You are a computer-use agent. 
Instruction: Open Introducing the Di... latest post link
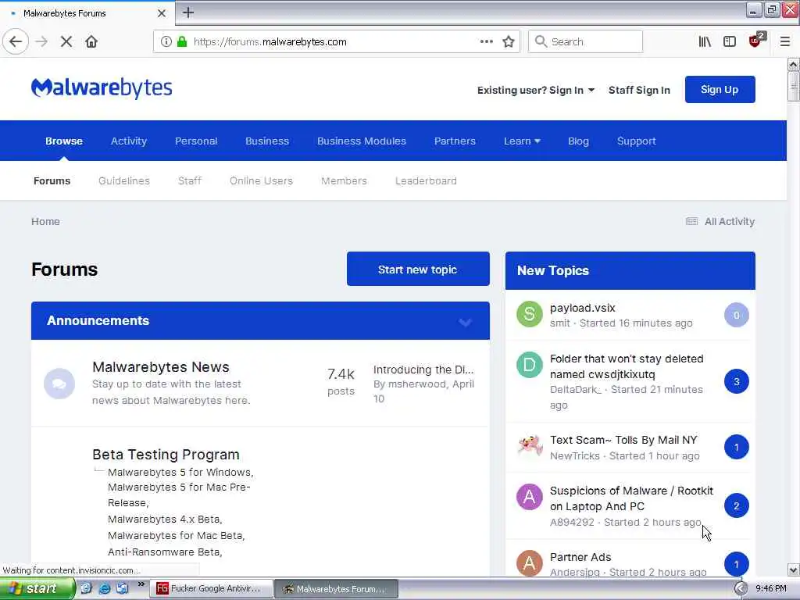coord(423,370)
